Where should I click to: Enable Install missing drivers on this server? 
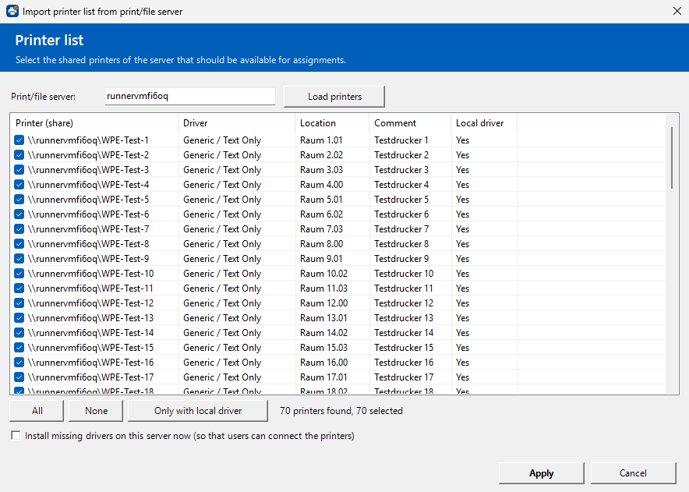pos(16,436)
